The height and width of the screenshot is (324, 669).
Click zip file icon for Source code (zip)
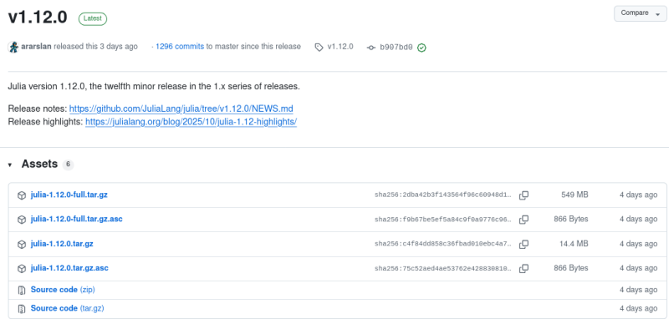[x=22, y=291]
